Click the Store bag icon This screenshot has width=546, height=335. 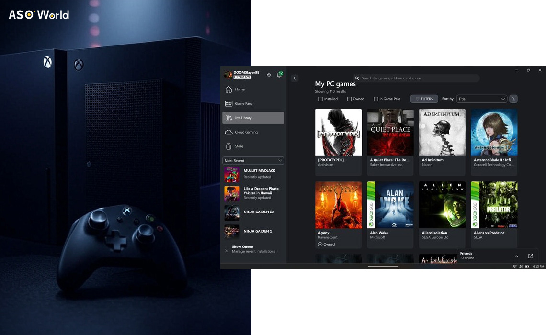coord(228,146)
